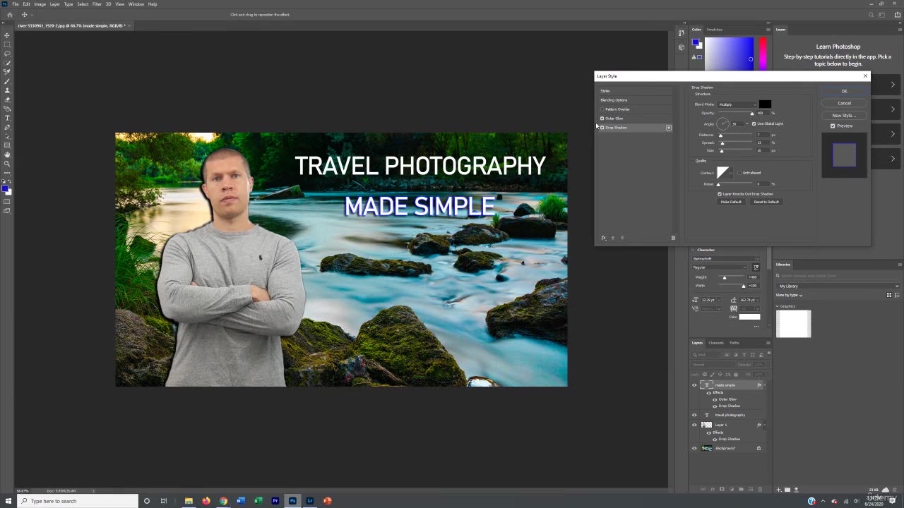Select the Path Selection arrow tool

(x=7, y=136)
